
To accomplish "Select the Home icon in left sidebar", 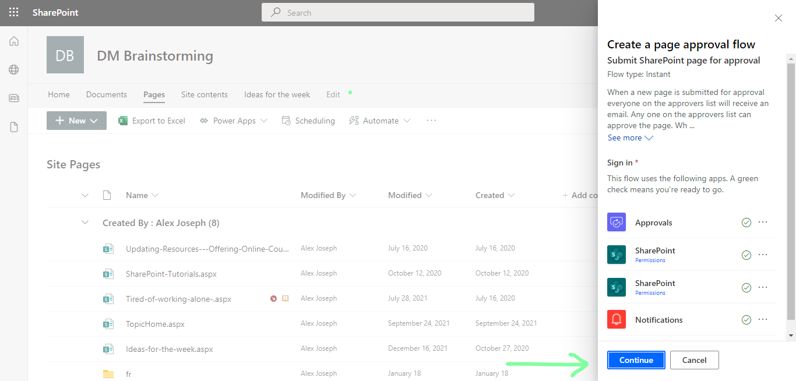I will pos(13,41).
